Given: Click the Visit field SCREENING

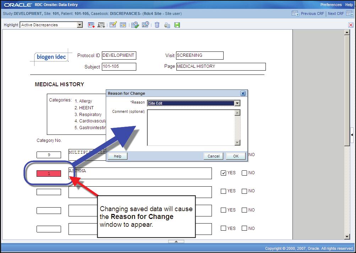Looking at the screenshot, I should [199, 55].
